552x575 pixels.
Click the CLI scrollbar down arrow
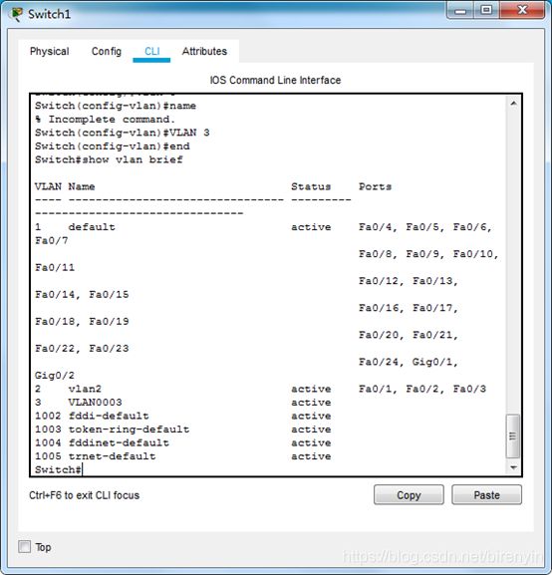[x=513, y=467]
